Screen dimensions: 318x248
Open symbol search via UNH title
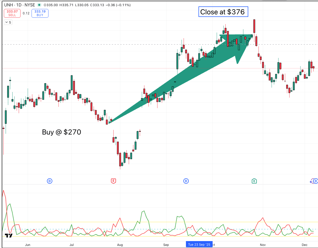coord(8,5)
